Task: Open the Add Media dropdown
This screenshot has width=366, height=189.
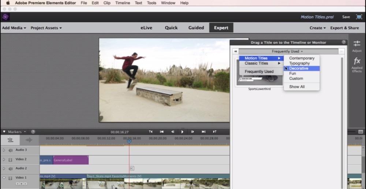Action: tap(14, 28)
